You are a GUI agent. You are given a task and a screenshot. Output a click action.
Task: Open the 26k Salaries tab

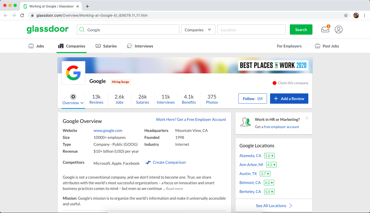pos(143,99)
